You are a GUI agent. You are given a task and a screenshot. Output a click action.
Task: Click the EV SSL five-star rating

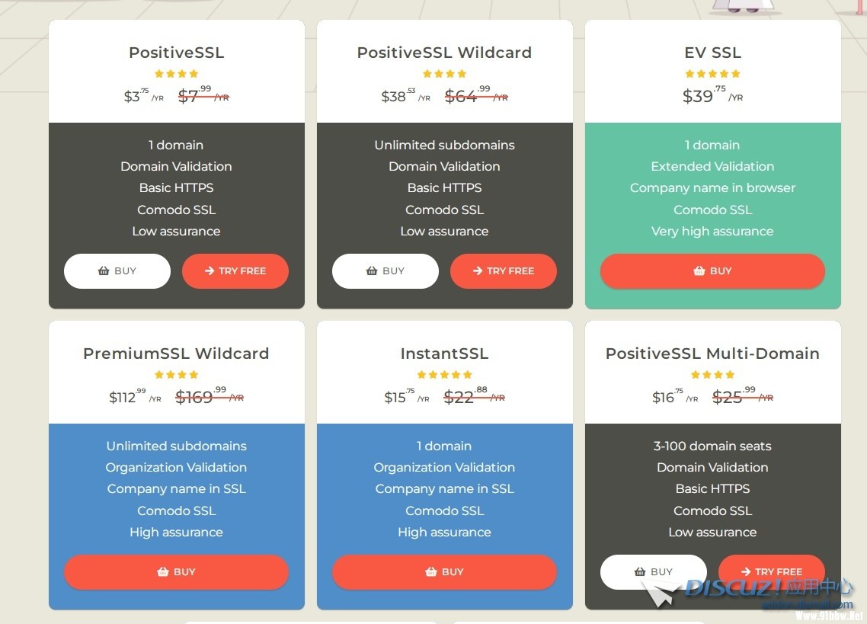coord(712,74)
